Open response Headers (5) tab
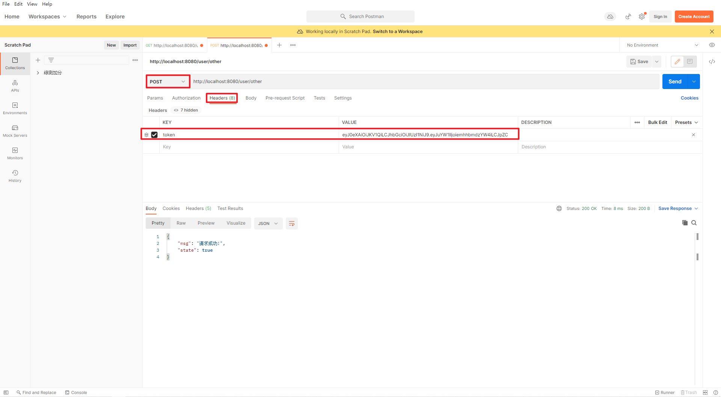Image resolution: width=721 pixels, height=397 pixels. click(x=198, y=208)
